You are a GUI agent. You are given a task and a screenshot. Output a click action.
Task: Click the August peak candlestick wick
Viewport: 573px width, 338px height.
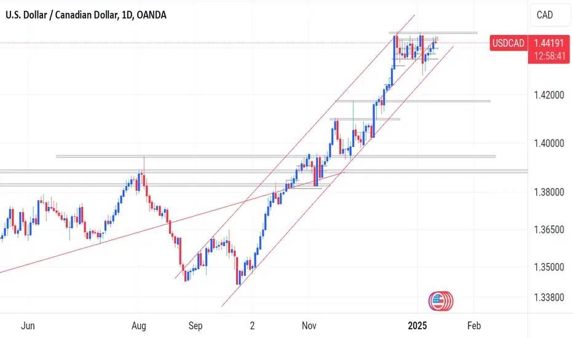[x=144, y=165]
